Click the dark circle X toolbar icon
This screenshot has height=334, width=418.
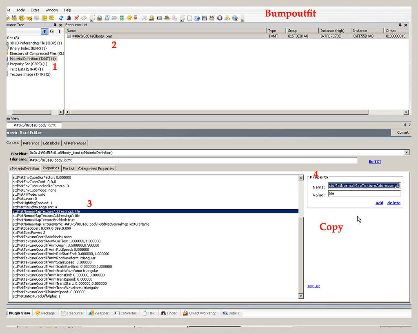(220, 18)
